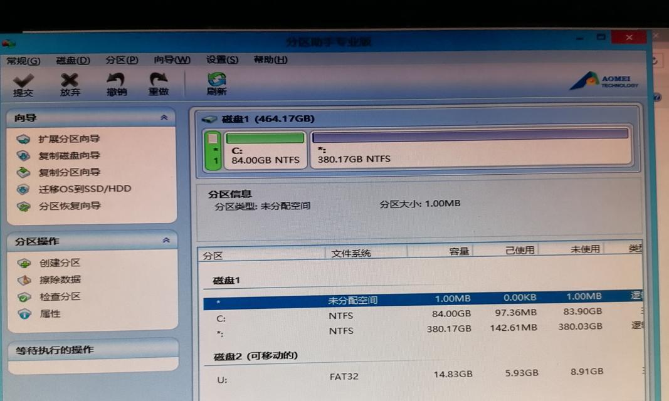This screenshot has width=669, height=401.
Task: Sort by 容量 column header
Action: 441,251
